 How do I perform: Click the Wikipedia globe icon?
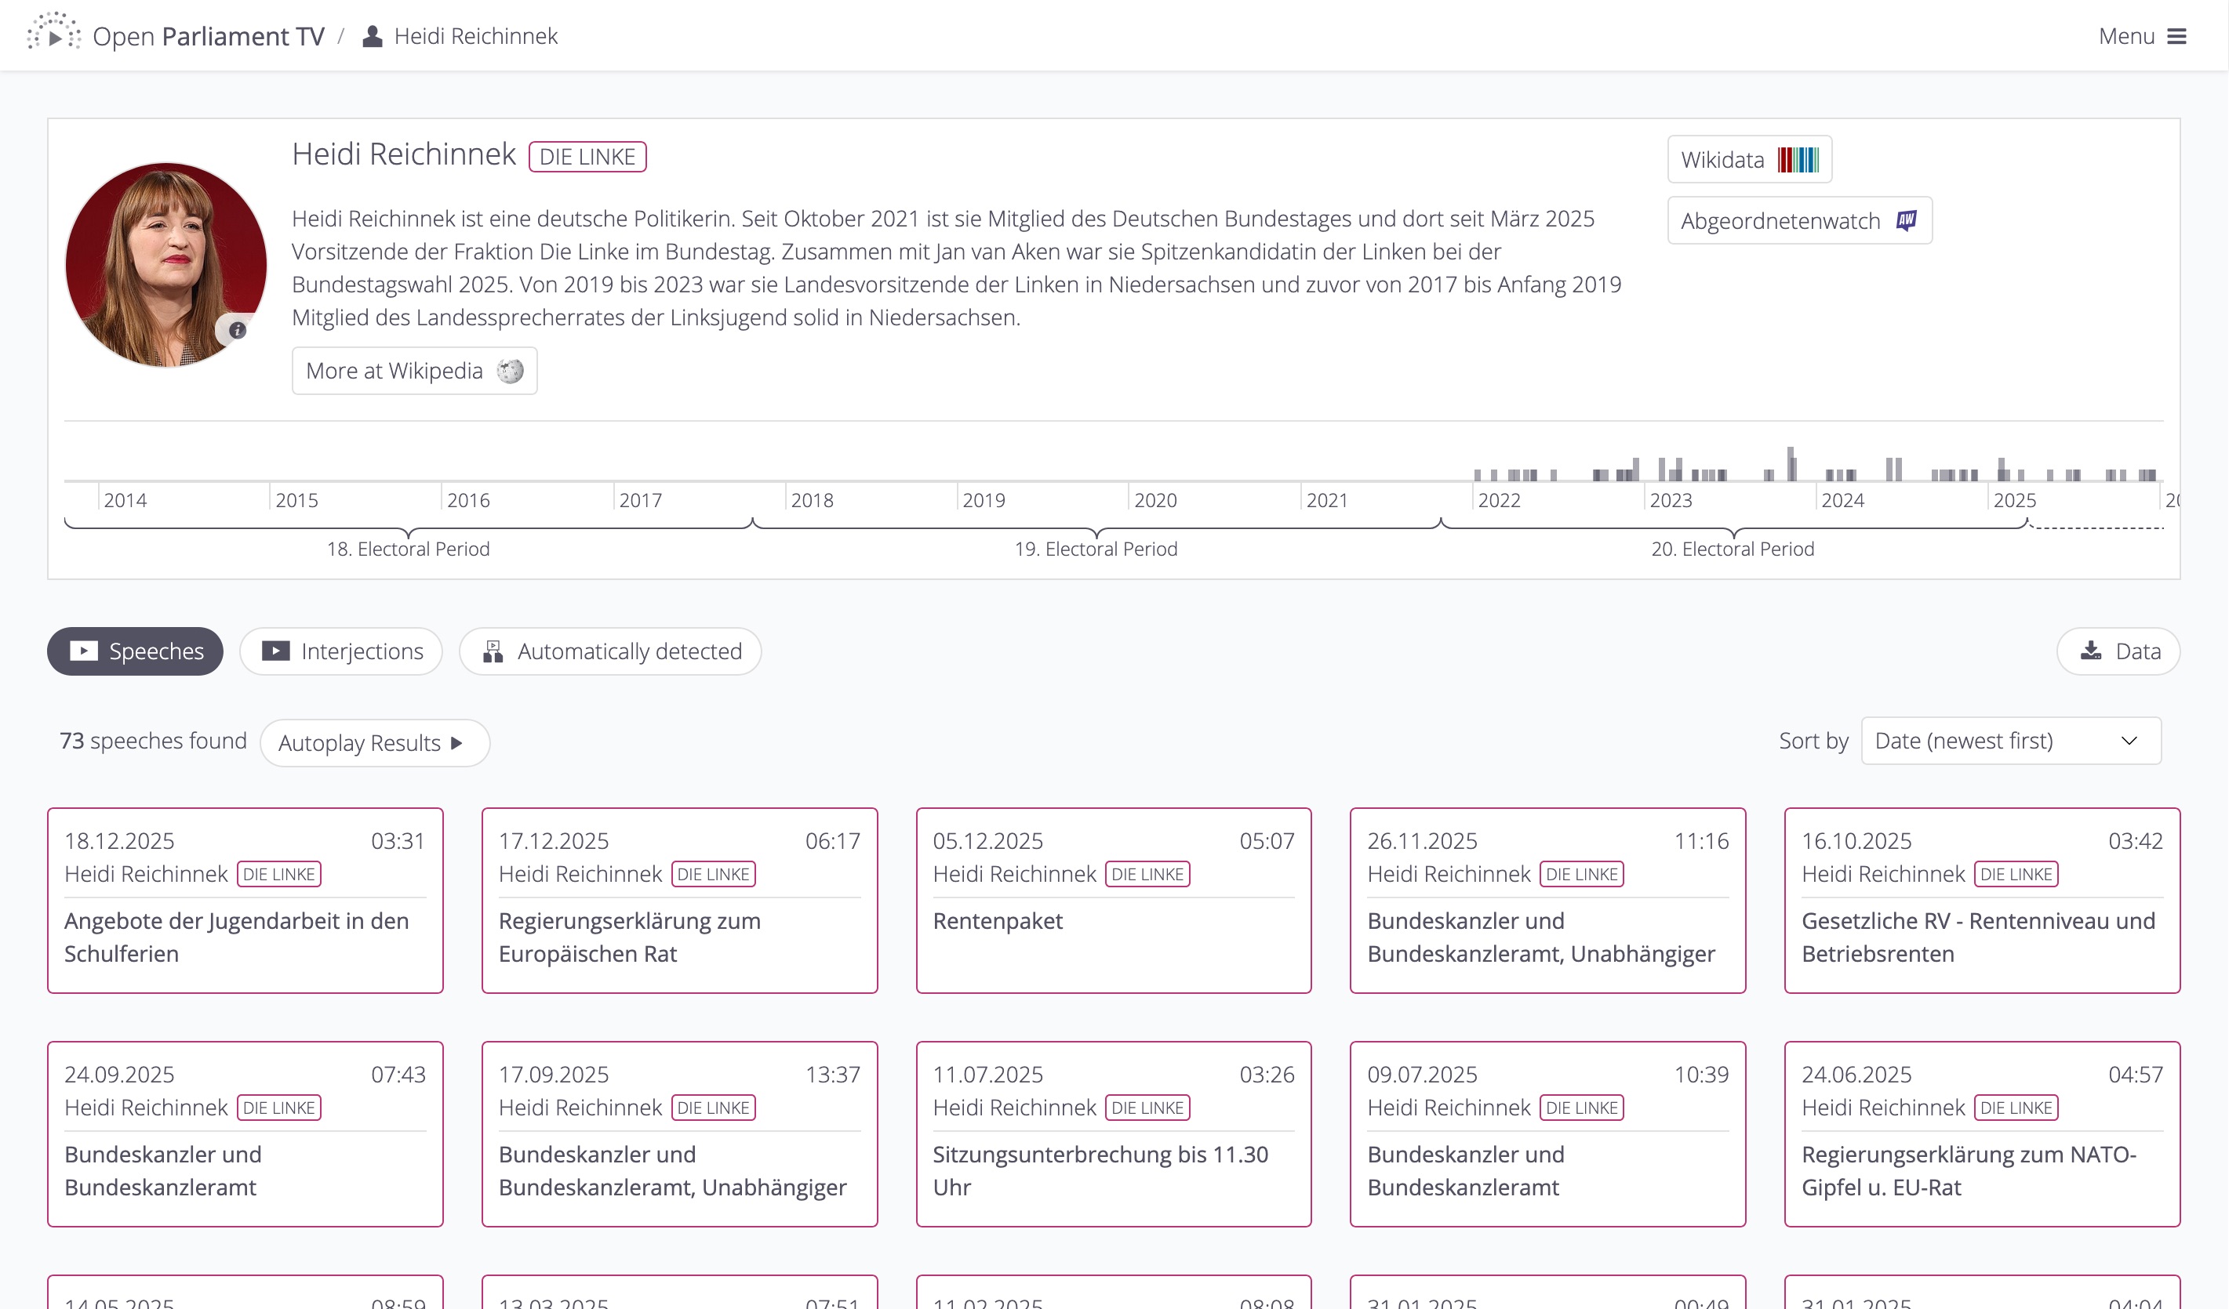click(511, 372)
